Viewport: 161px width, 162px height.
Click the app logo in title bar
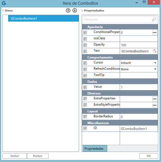pyautogui.click(x=4, y=3)
